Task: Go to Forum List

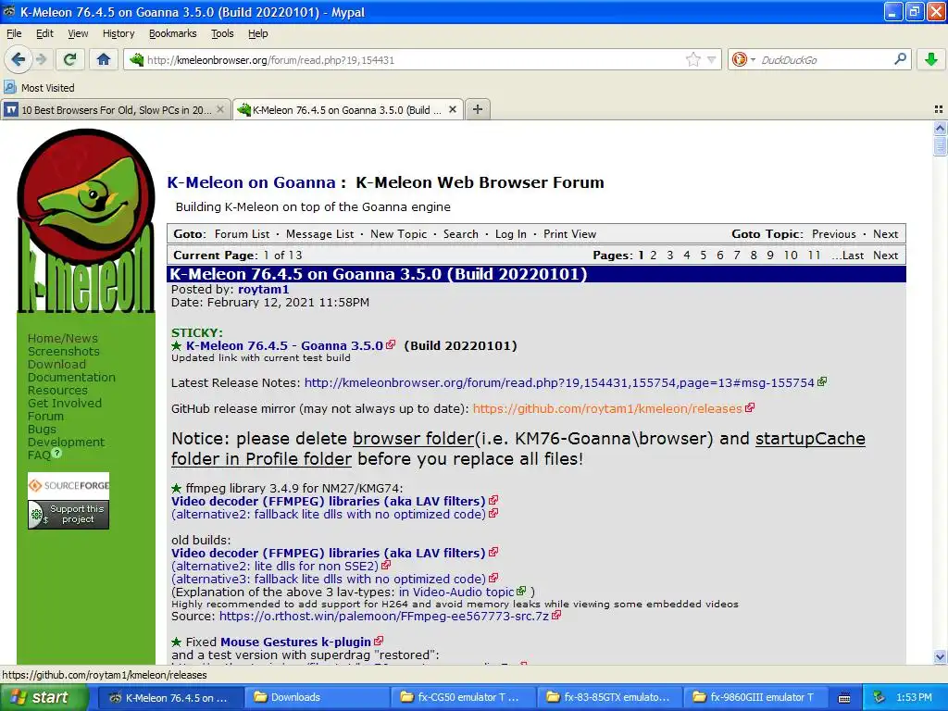Action: pos(242,234)
